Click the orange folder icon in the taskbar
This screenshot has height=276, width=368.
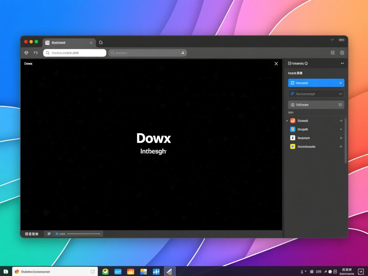pos(131,271)
